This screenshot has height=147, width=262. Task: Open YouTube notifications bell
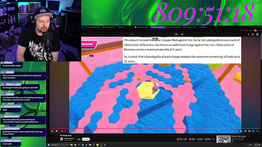(253, 35)
